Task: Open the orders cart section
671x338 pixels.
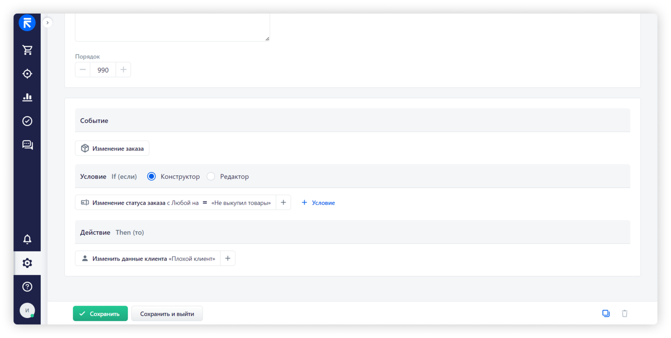Action: coord(27,50)
